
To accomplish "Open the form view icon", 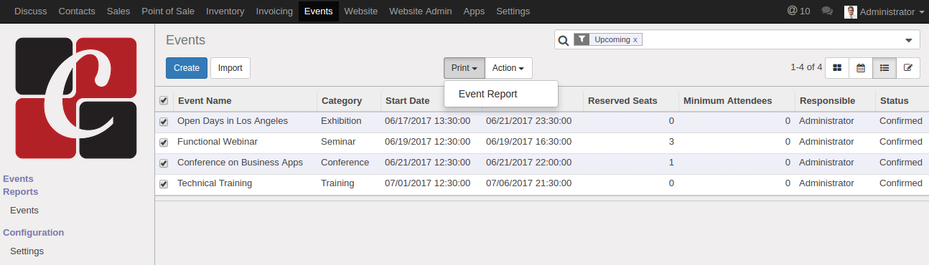I will 908,68.
